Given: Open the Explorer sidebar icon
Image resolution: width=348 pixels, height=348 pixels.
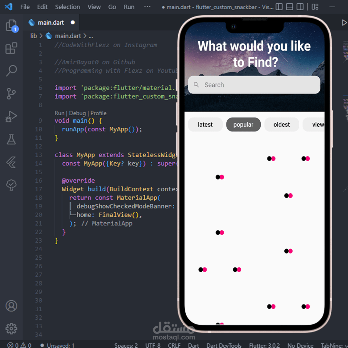Looking at the screenshot, I should pos(12,25).
